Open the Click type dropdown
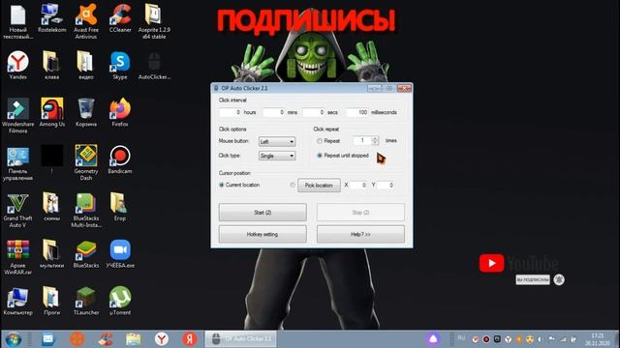 pos(277,156)
